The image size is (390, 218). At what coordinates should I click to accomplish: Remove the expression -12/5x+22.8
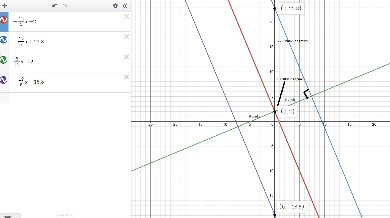126,37
